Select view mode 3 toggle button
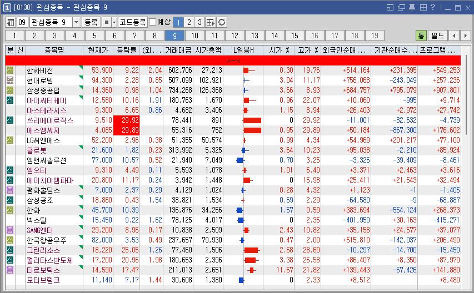This screenshot has height=293, width=474. pyautogui.click(x=199, y=22)
